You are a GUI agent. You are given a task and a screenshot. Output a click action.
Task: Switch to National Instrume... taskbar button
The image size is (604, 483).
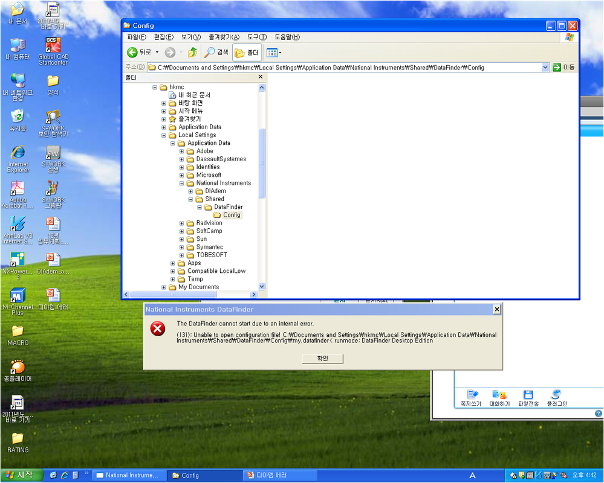pyautogui.click(x=130, y=475)
